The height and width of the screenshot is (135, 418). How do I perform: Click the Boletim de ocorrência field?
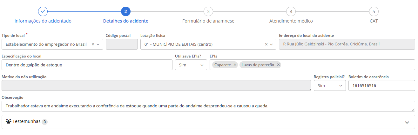click(x=381, y=85)
